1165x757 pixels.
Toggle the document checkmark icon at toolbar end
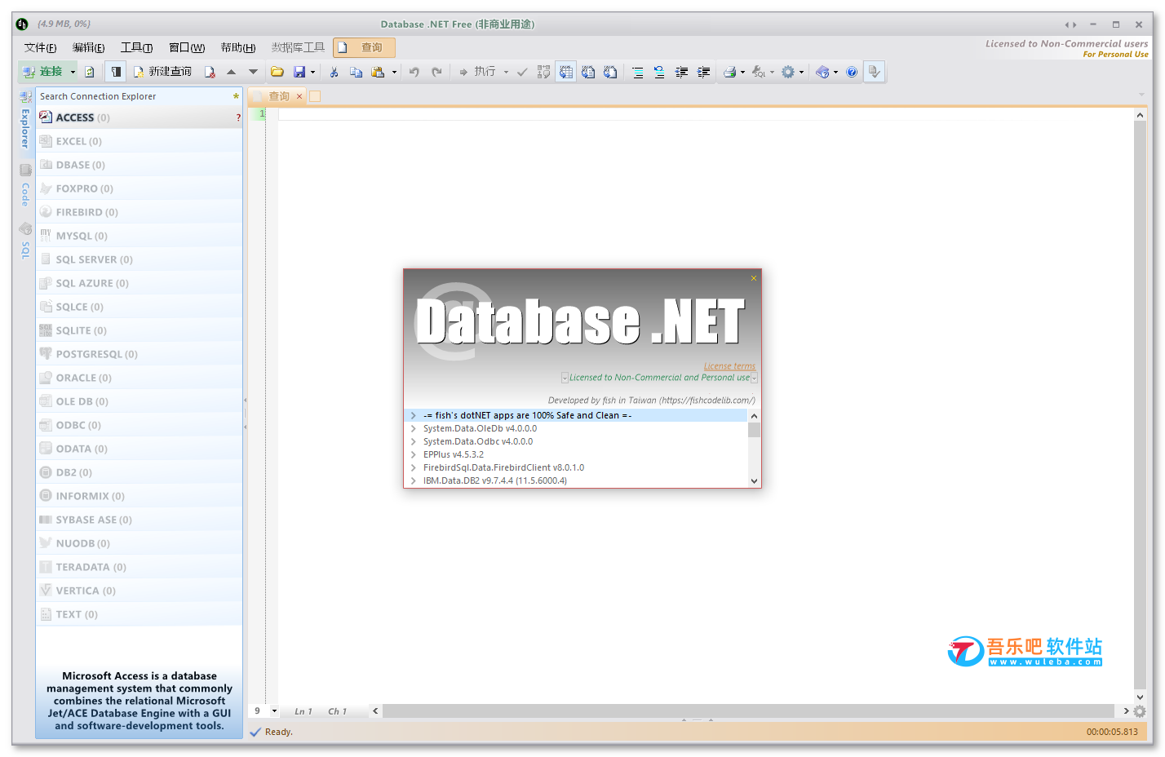[x=874, y=72]
